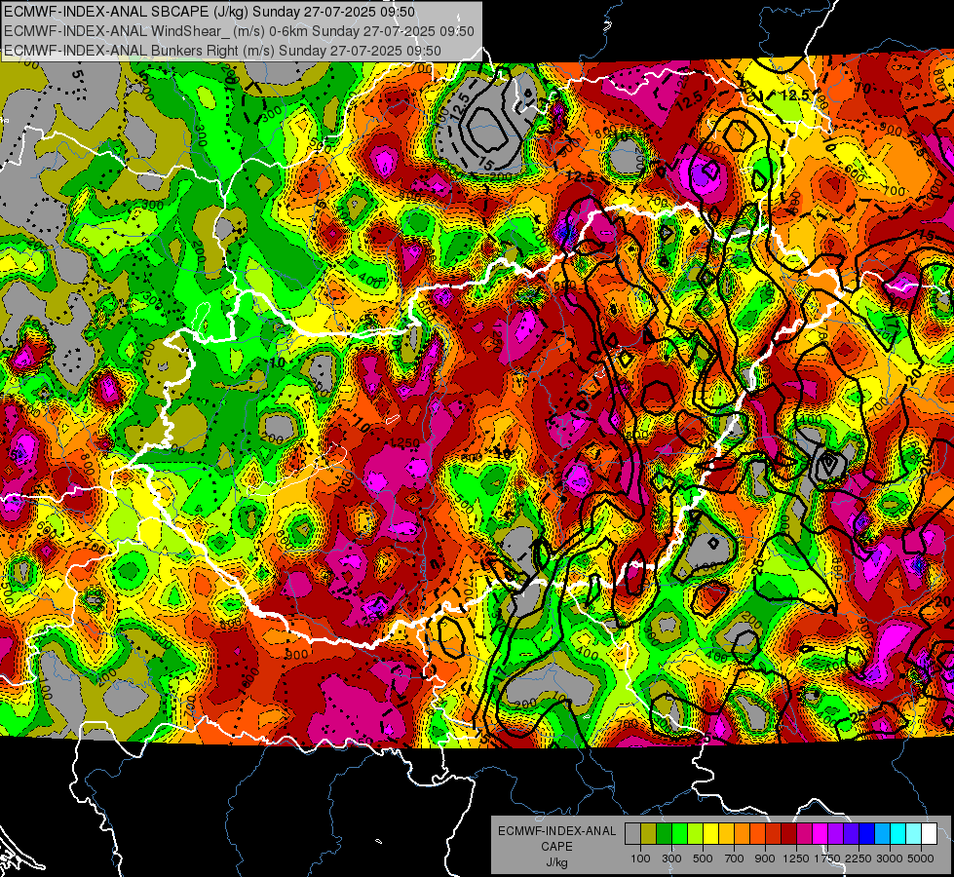Click the legend value 300
This screenshot has height=877, width=954.
click(671, 858)
